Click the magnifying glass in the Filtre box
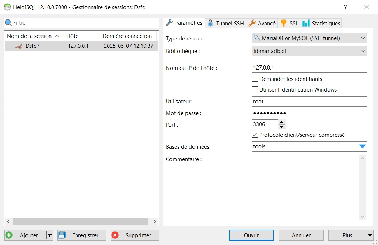Screen dimensions: 378x245 point(8,23)
